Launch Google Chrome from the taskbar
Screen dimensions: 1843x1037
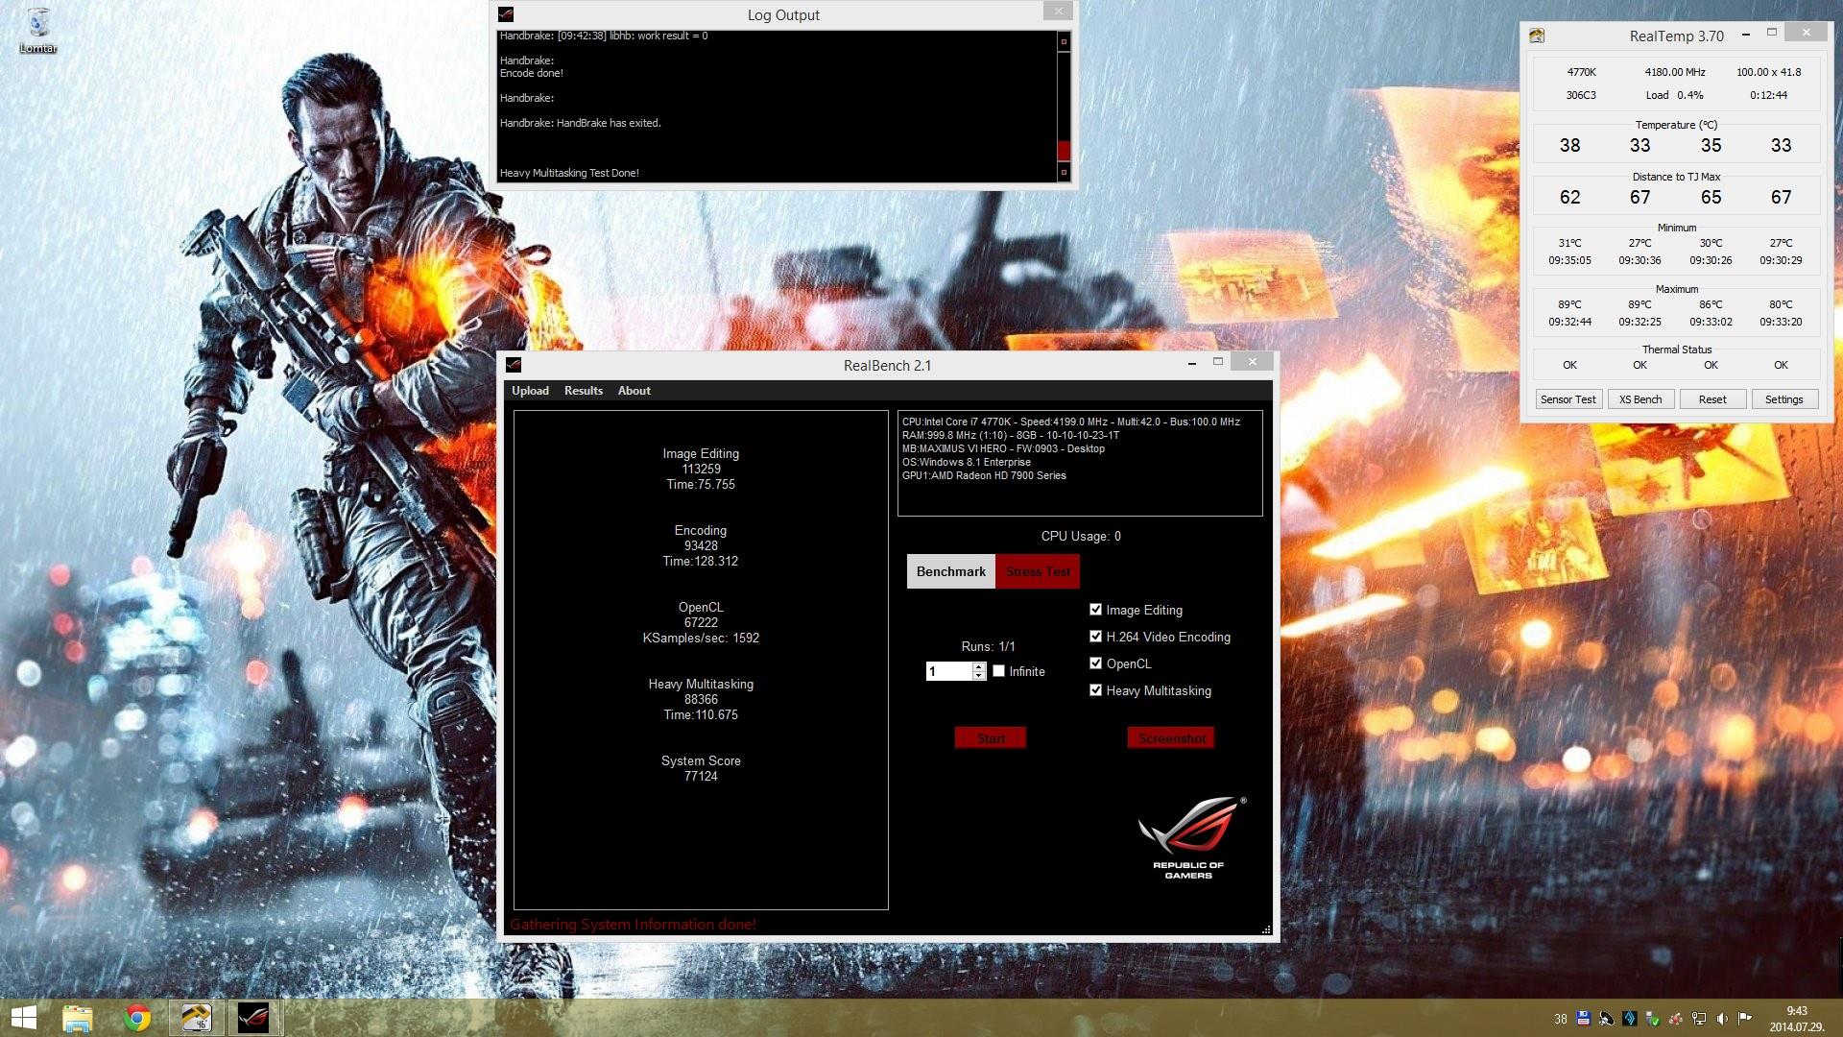coord(137,1018)
